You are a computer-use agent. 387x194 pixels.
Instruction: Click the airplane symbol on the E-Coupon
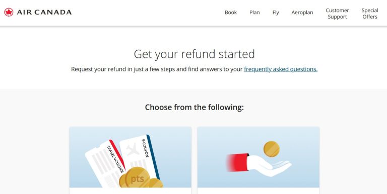pos(133,149)
